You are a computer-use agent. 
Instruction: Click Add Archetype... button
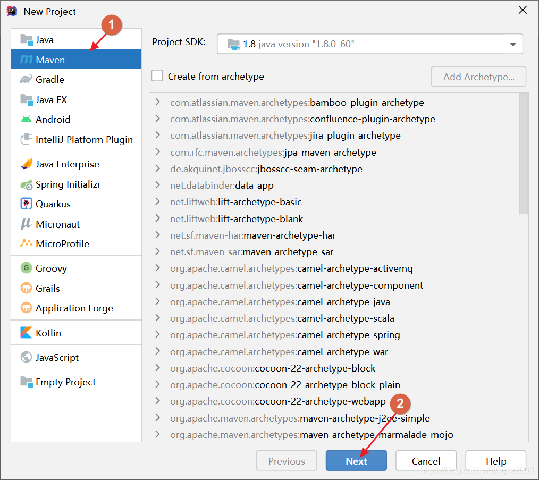(478, 77)
